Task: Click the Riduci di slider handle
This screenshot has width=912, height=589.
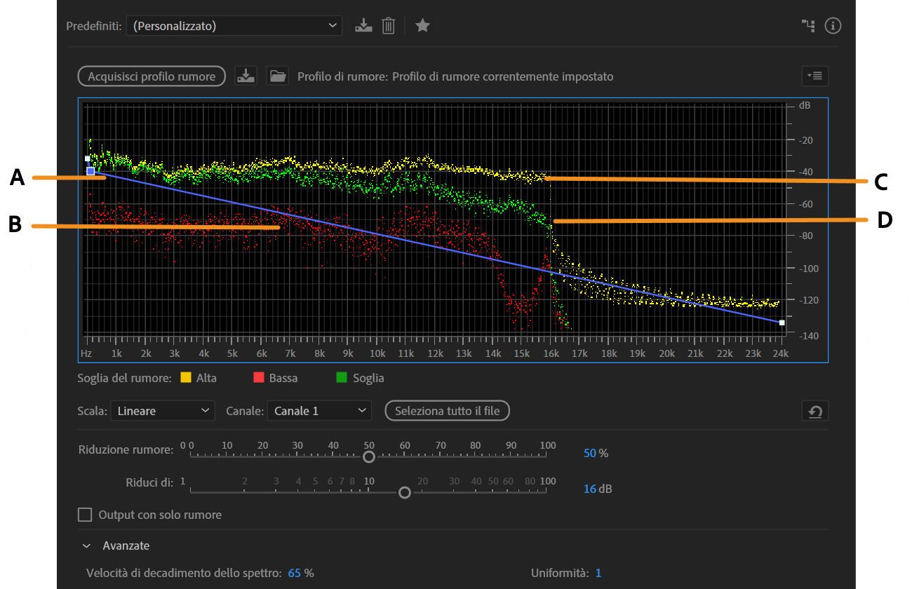Action: pyautogui.click(x=404, y=493)
